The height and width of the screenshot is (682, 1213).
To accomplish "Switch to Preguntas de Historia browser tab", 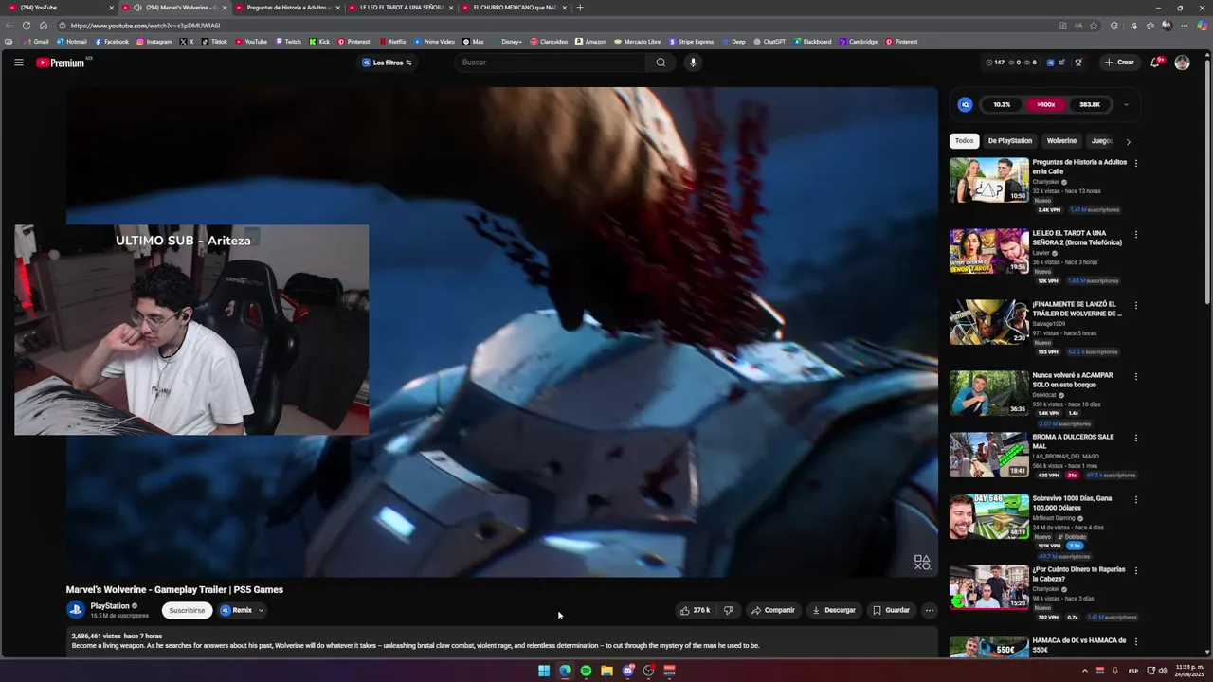I will click(x=287, y=8).
